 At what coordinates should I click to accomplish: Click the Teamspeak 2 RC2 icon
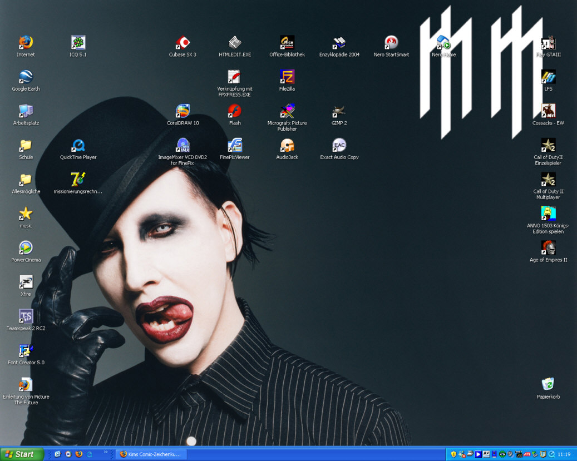[26, 316]
